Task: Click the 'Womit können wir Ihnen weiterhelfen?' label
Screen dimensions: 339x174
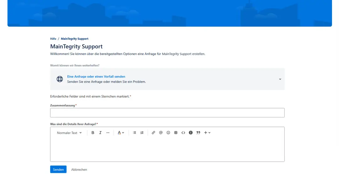Action: pos(75,65)
